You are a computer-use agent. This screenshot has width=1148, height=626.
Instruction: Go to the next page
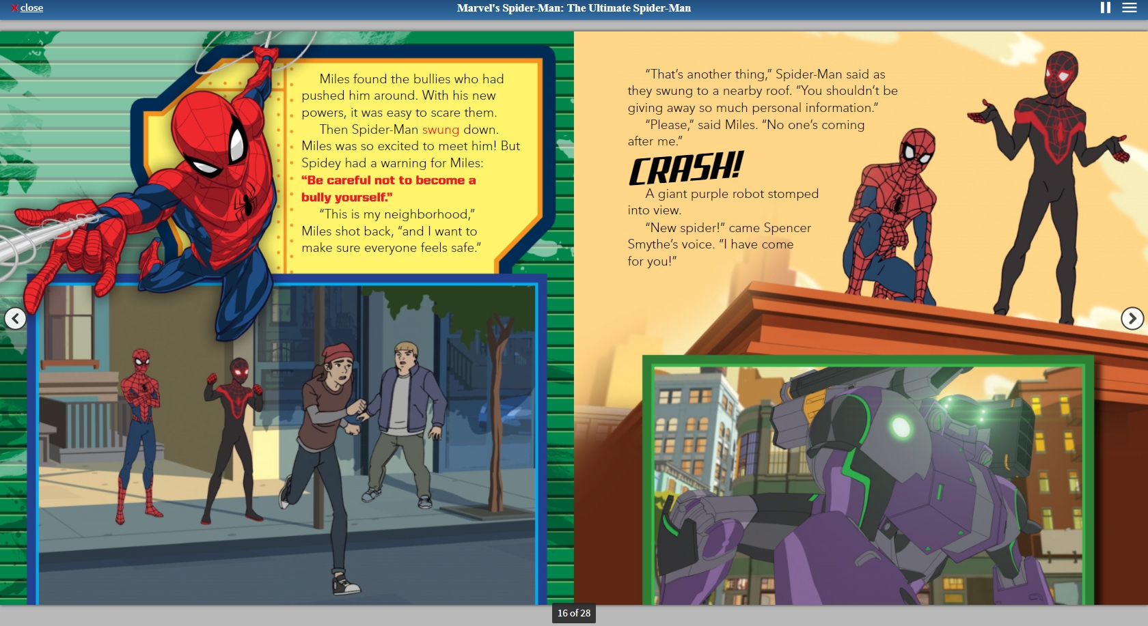click(x=1132, y=318)
